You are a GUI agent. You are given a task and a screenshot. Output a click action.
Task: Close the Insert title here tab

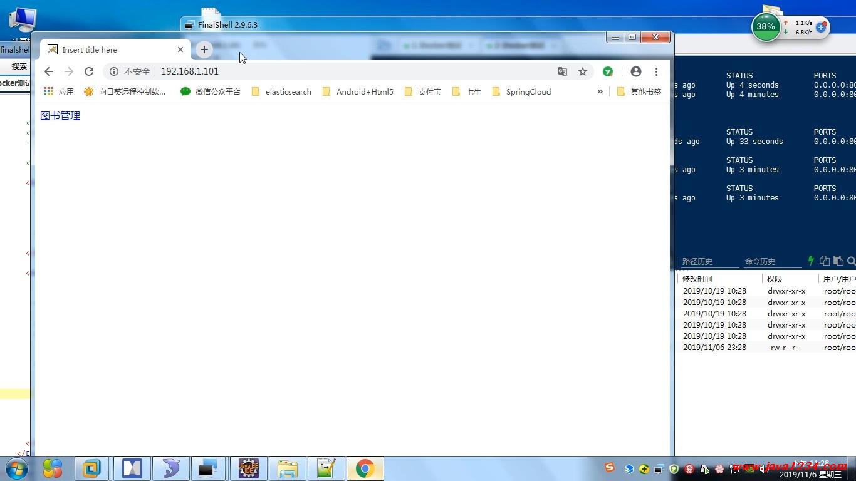tap(180, 49)
